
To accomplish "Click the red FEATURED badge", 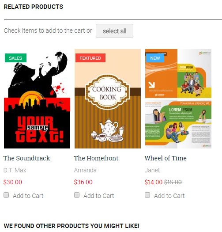I will click(x=90, y=58).
